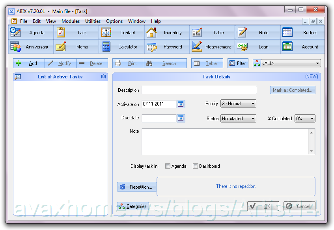Click the Categories button
This screenshot has width=334, height=230.
[133, 206]
